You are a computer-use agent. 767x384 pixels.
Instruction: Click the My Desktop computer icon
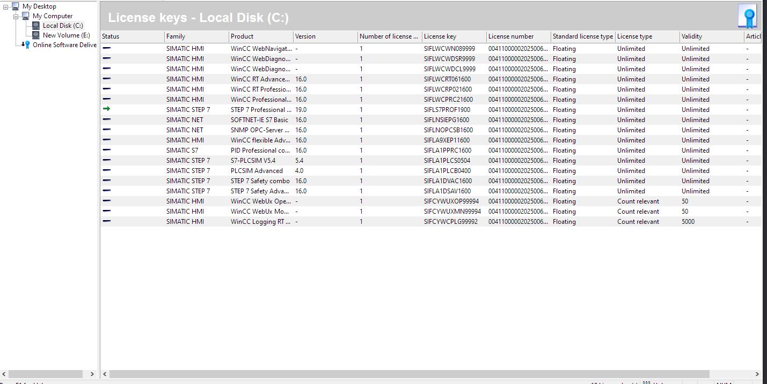point(16,6)
